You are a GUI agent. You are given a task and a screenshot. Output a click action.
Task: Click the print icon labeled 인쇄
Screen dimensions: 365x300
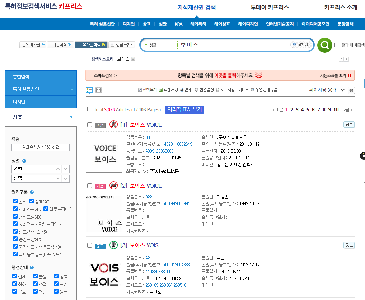point(181,90)
